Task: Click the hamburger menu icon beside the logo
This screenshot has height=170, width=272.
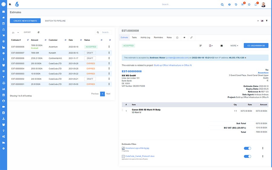Action: point(10,4)
